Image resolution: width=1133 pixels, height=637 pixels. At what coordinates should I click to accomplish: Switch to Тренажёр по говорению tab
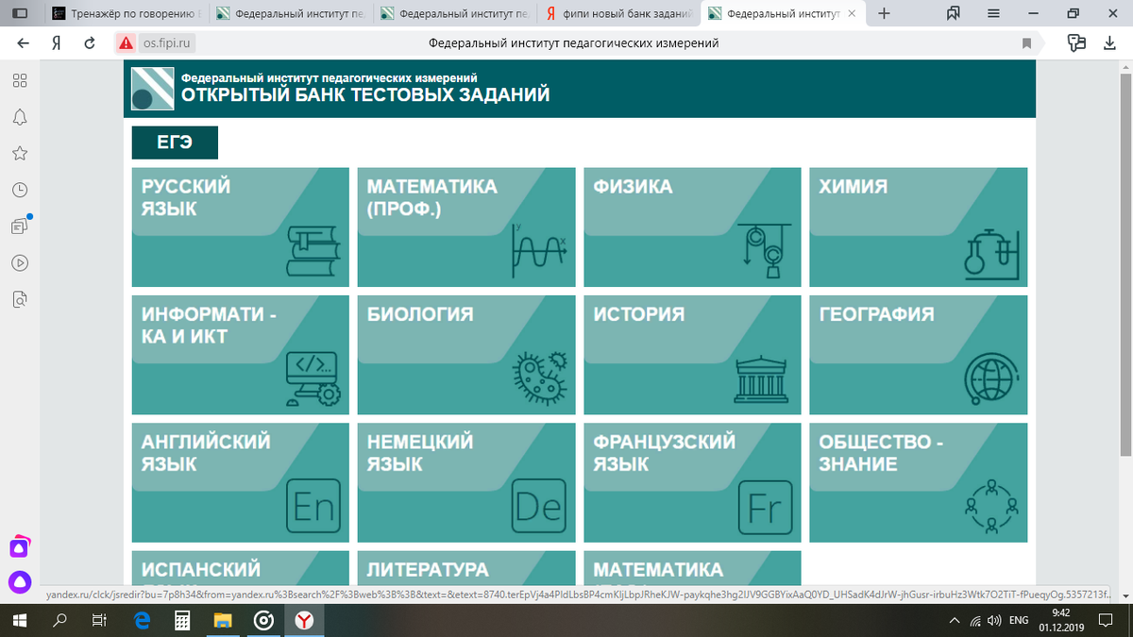127,14
